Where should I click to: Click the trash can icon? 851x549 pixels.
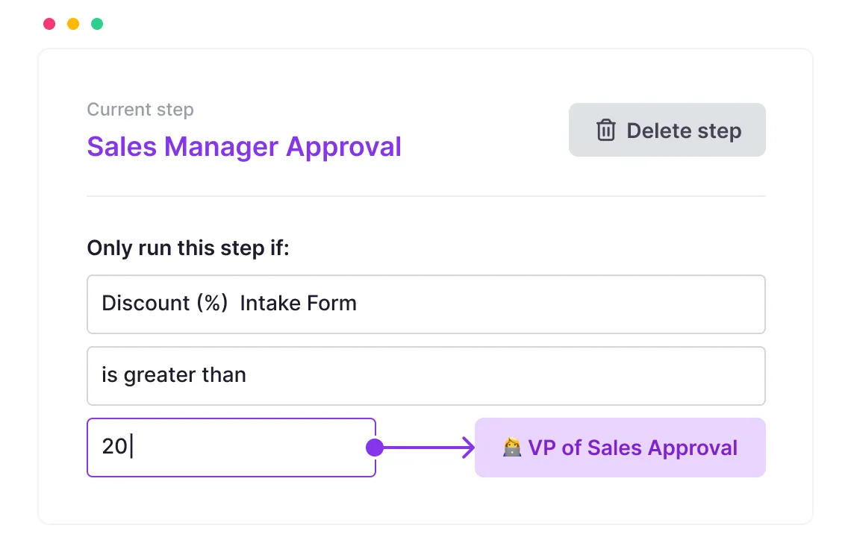point(605,131)
